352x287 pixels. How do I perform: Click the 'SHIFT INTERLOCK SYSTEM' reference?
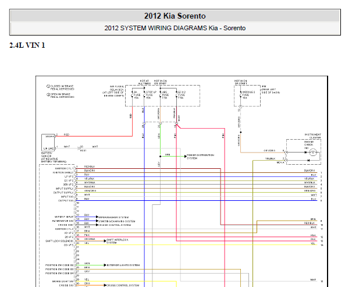[x=118, y=242]
